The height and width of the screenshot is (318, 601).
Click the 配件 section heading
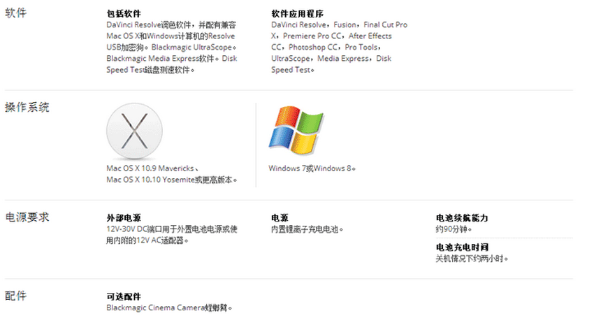click(15, 296)
